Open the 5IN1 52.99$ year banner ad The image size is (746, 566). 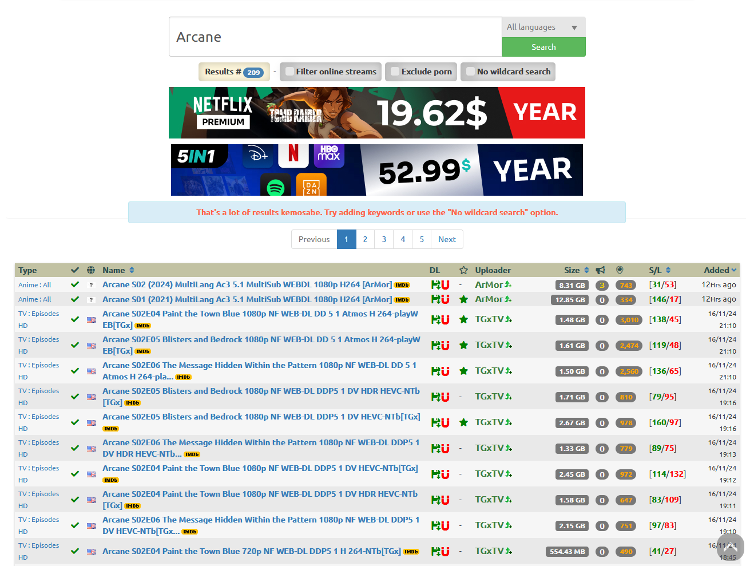pos(377,170)
